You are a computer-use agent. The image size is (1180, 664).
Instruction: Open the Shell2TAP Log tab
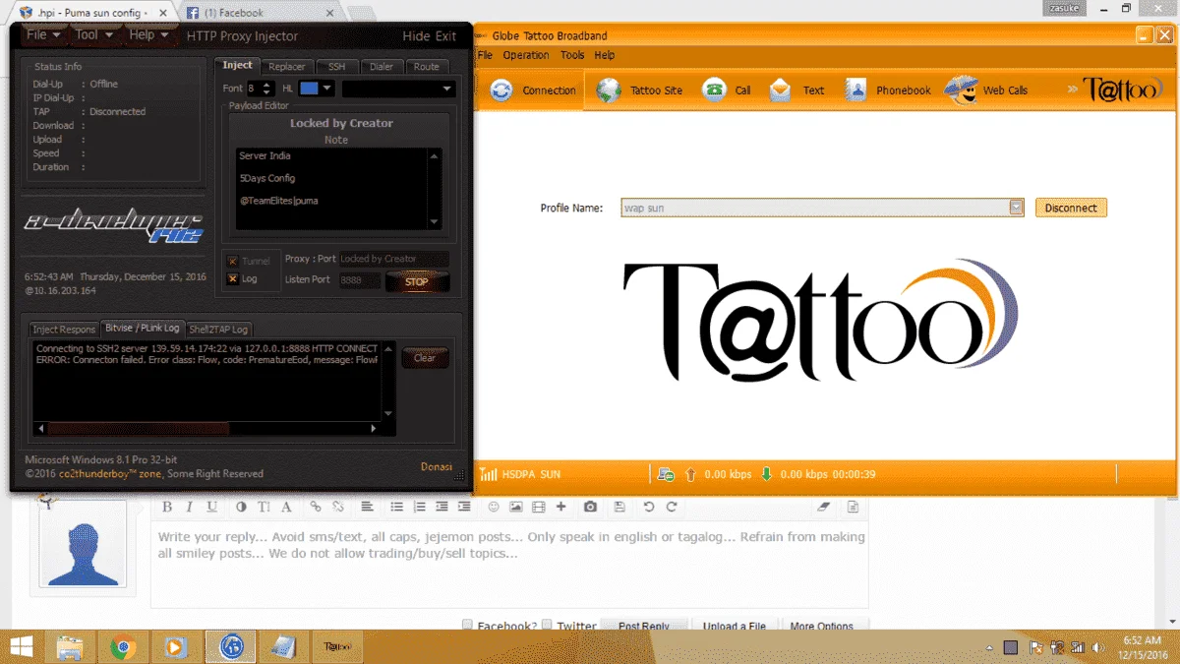pyautogui.click(x=219, y=330)
